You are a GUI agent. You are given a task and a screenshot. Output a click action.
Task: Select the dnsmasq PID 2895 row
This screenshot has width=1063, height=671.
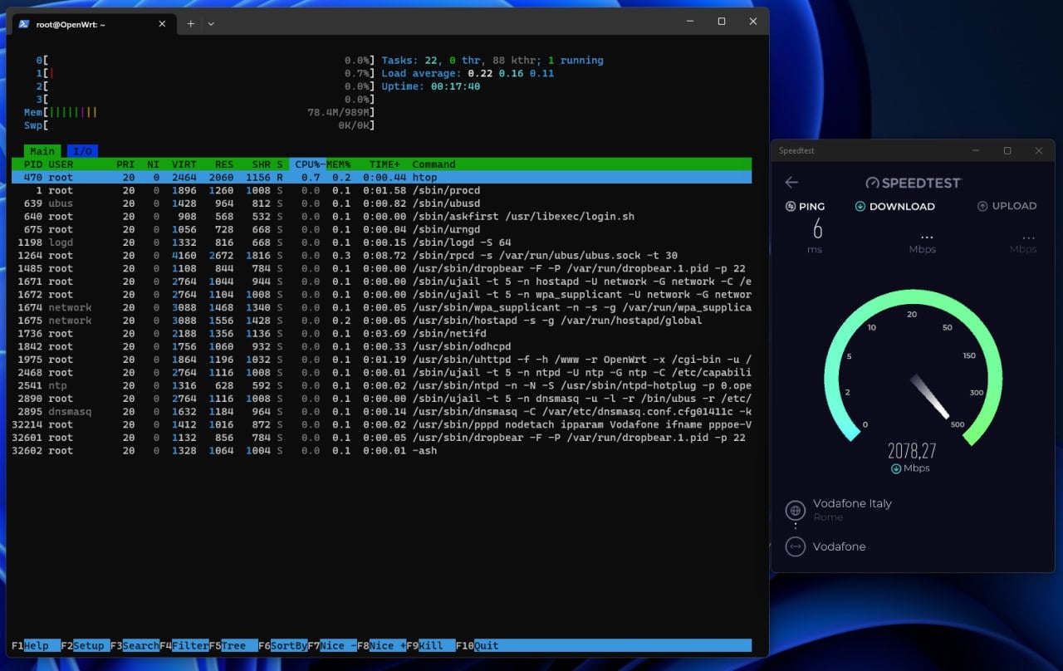381,411
